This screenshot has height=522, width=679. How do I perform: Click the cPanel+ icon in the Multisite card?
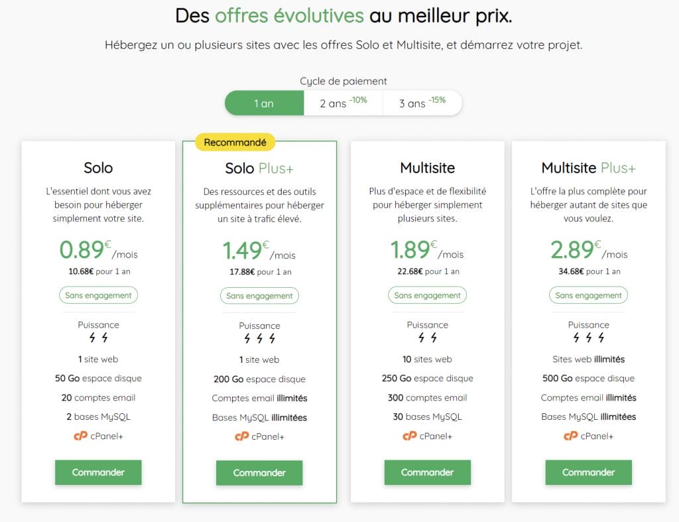coord(408,436)
